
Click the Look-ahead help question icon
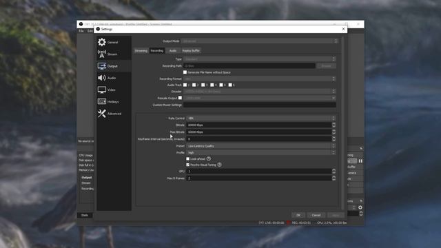click(x=208, y=159)
